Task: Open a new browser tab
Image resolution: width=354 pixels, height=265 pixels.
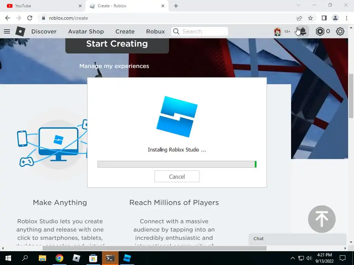Action: click(176, 6)
